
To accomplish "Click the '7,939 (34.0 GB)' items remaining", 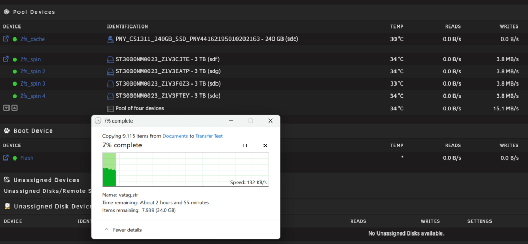I will click(x=158, y=210).
